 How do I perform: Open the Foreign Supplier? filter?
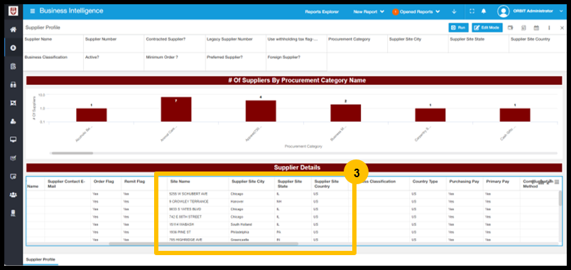296,62
